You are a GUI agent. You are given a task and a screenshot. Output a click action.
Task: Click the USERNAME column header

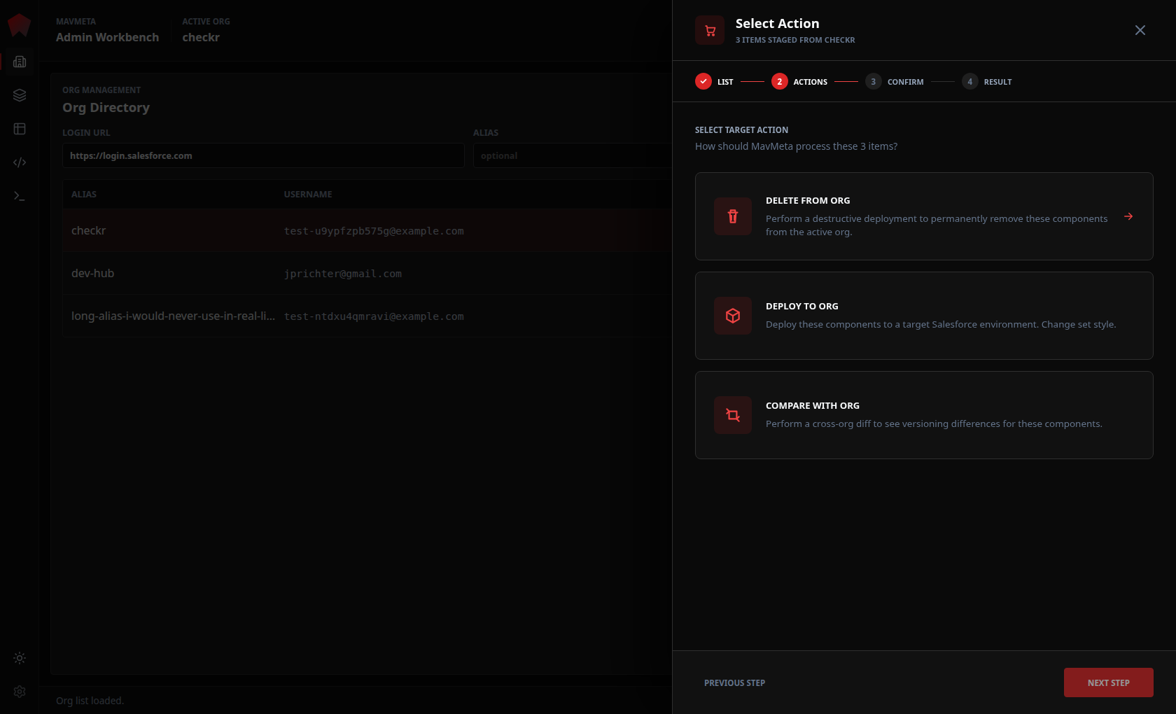pyautogui.click(x=308, y=195)
